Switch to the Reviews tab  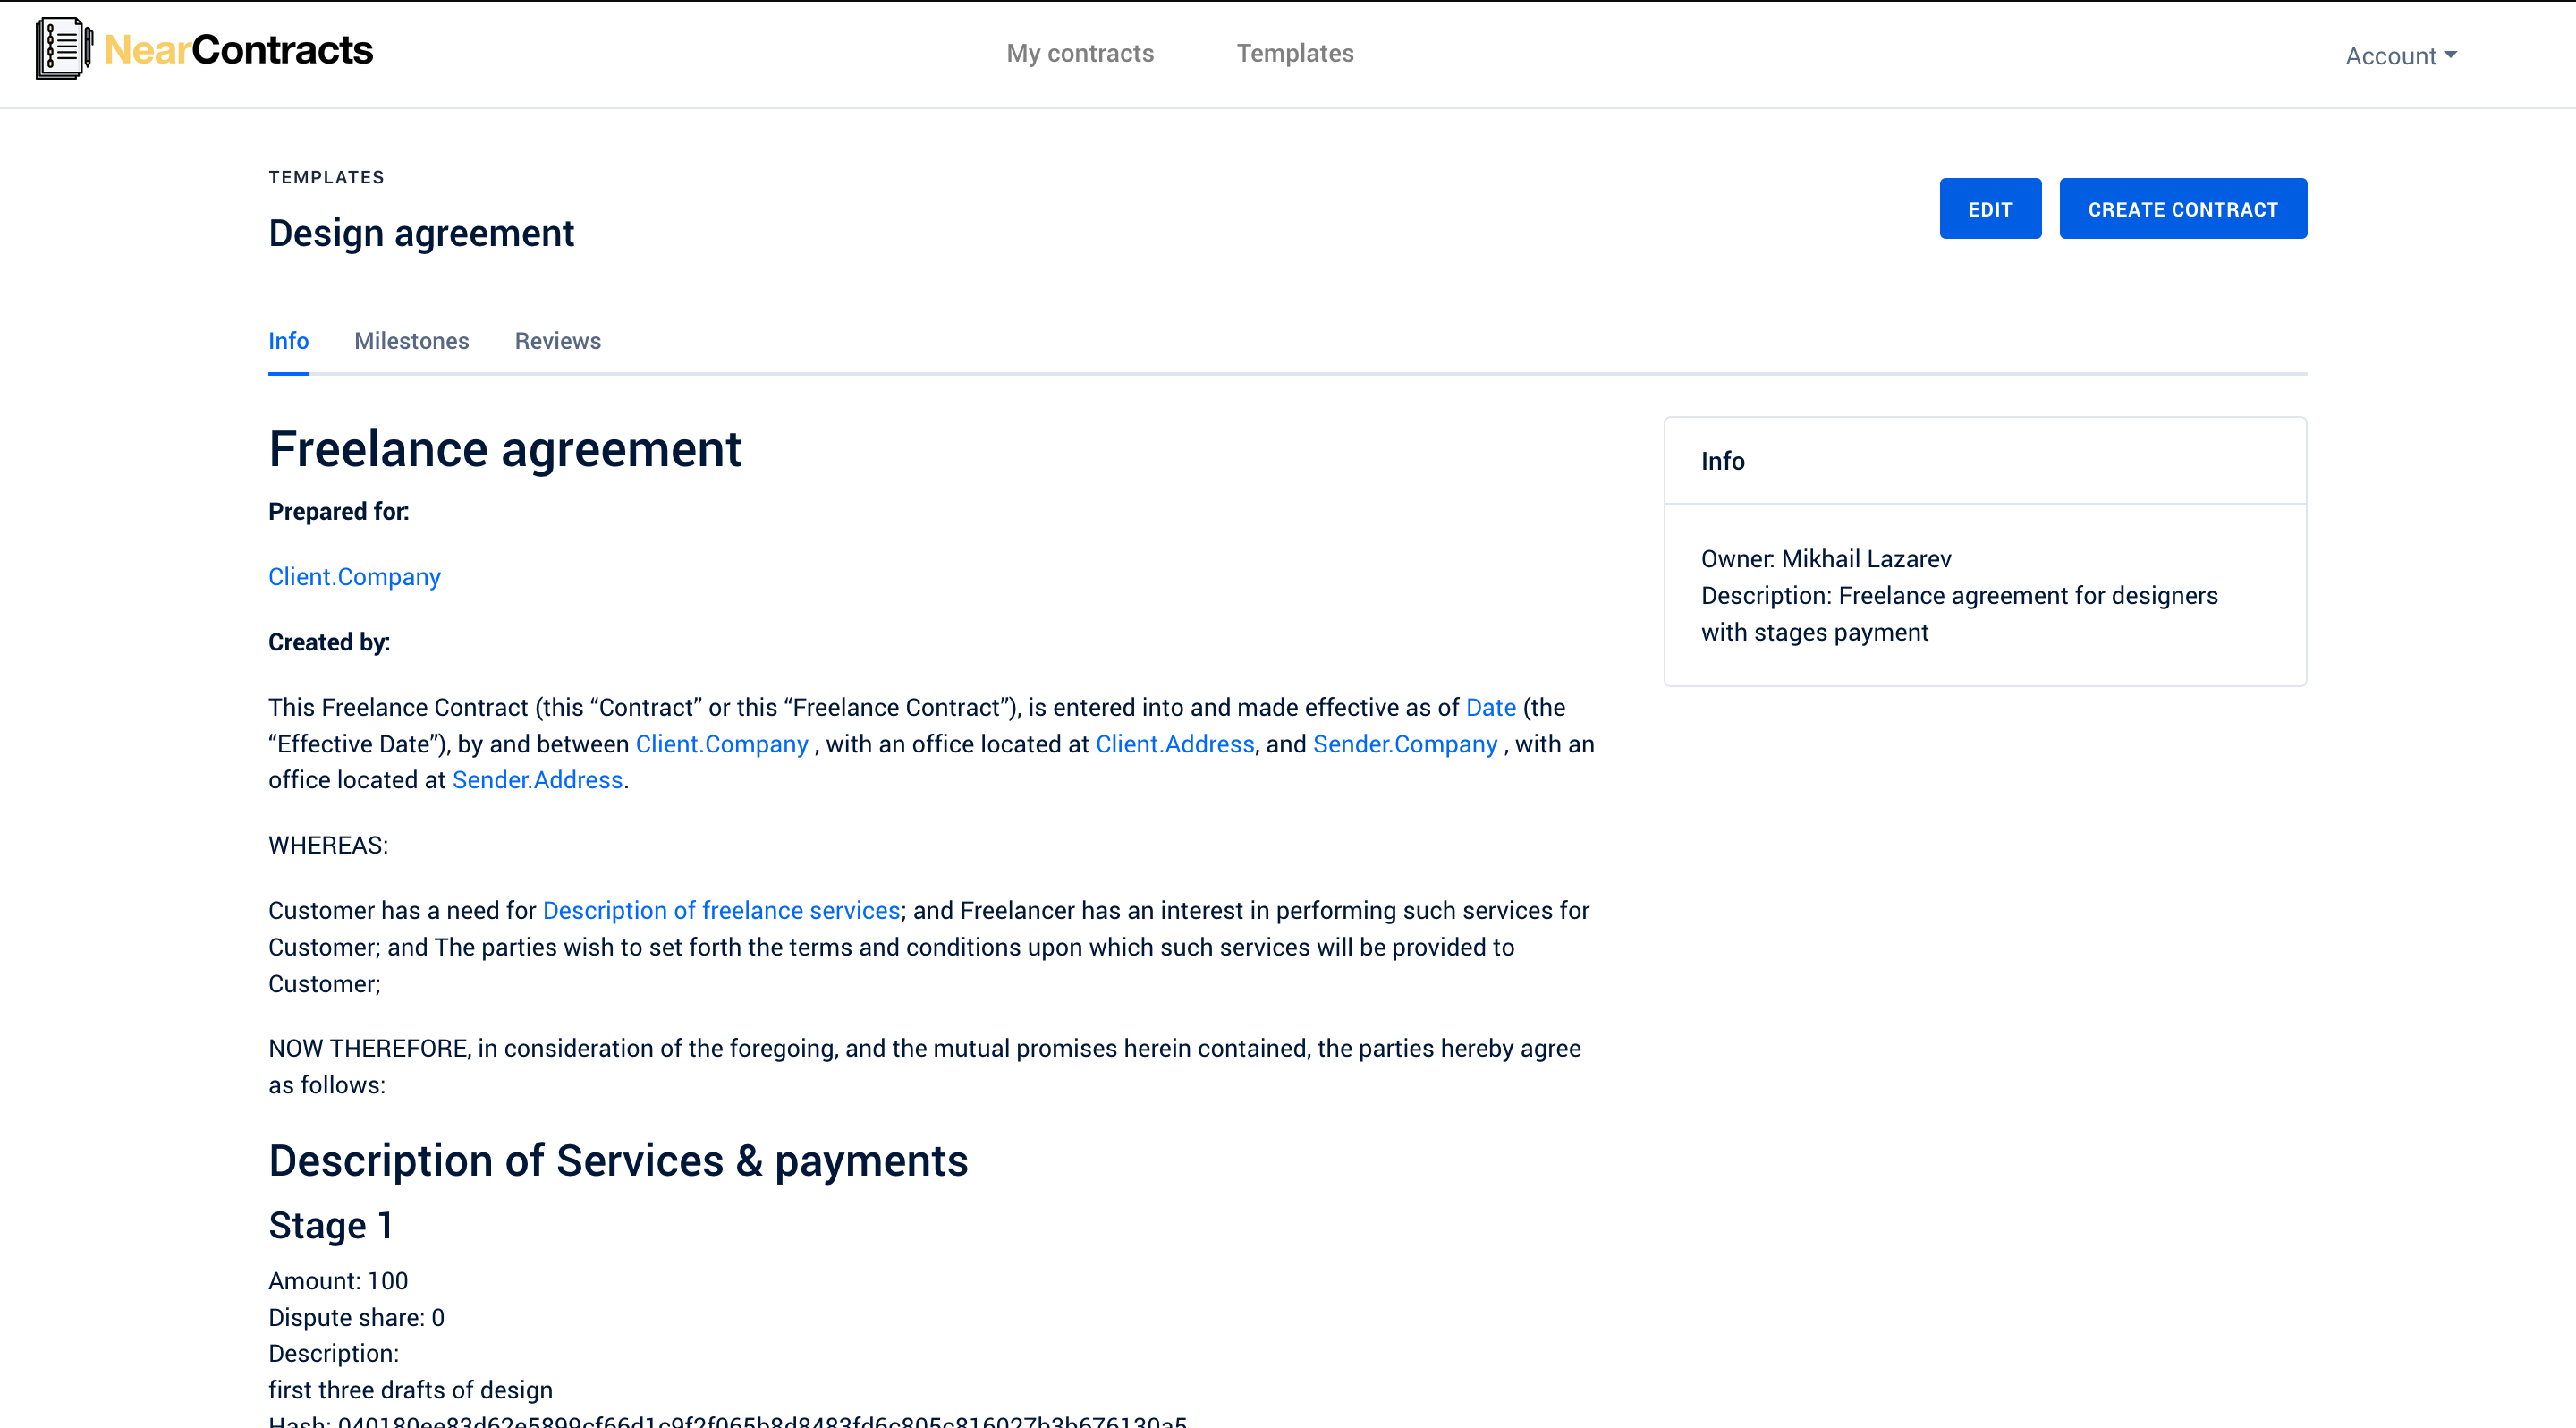[x=557, y=341]
